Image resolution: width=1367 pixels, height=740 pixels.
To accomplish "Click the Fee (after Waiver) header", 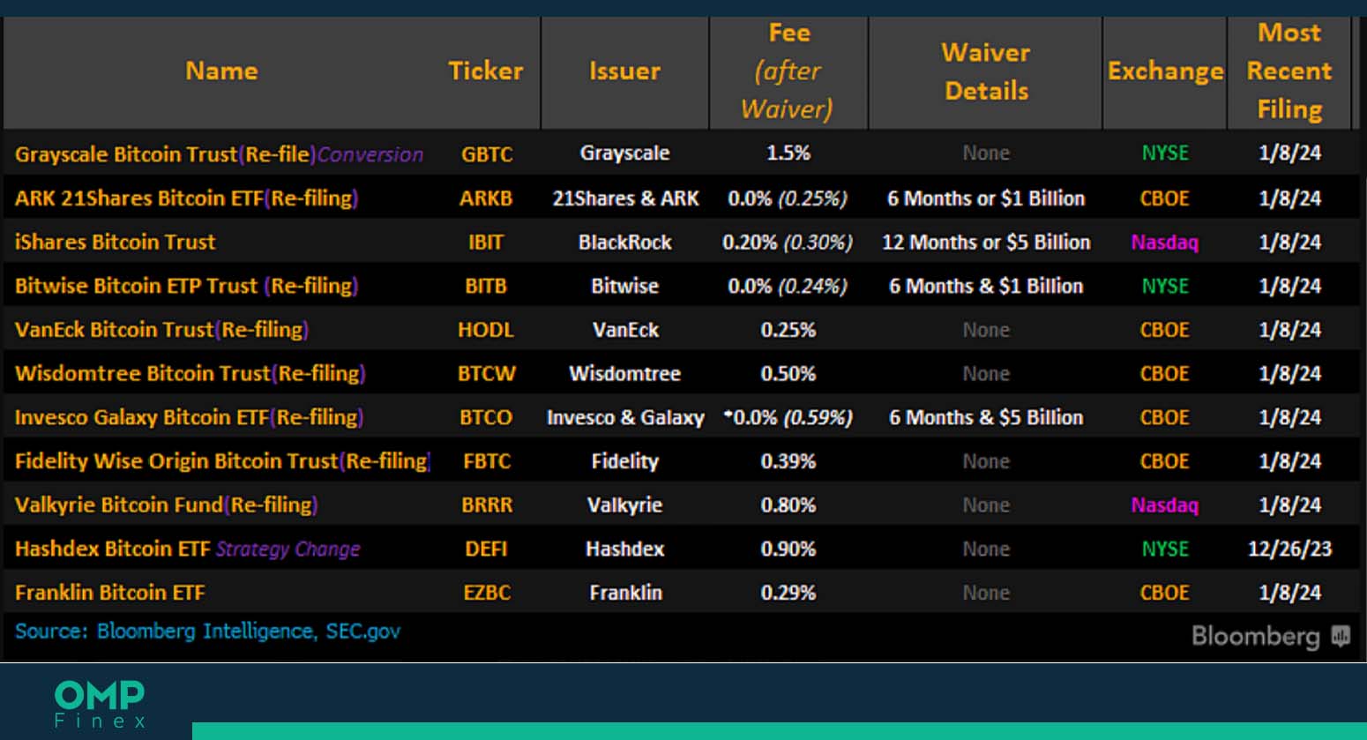I will [x=788, y=71].
